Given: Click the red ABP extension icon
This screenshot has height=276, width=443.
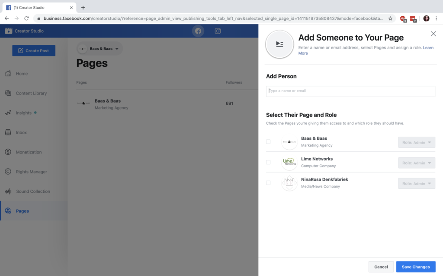Looking at the screenshot, I should point(403,19).
